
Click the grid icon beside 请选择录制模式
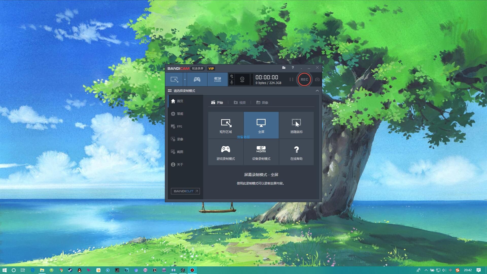[169, 91]
